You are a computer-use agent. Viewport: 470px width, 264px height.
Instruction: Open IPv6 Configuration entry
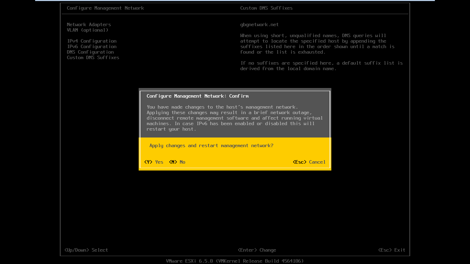coord(92,46)
